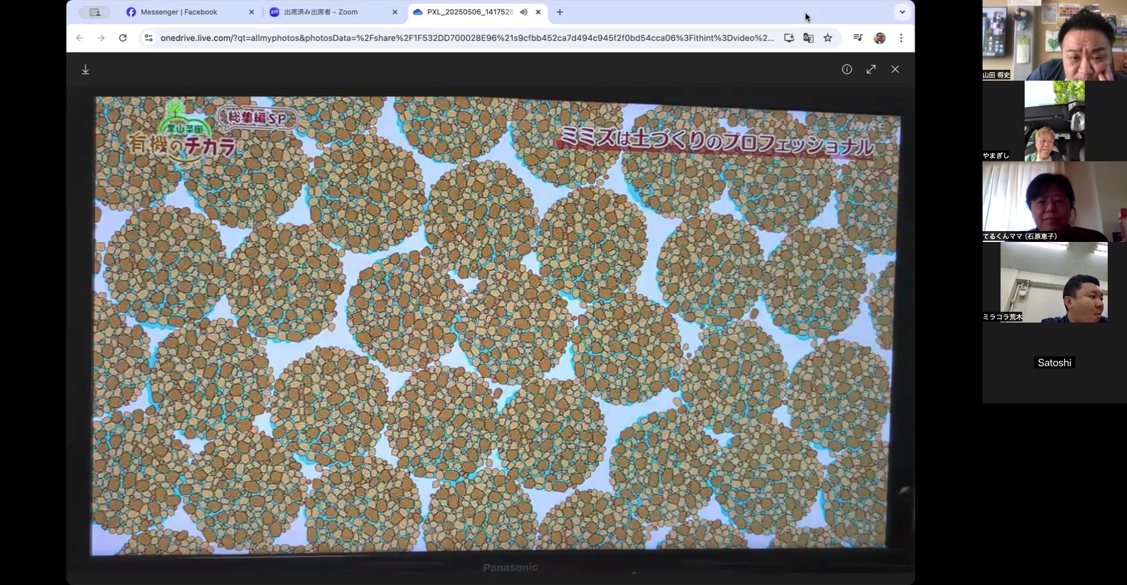View site information for onedrive.live.com

149,38
